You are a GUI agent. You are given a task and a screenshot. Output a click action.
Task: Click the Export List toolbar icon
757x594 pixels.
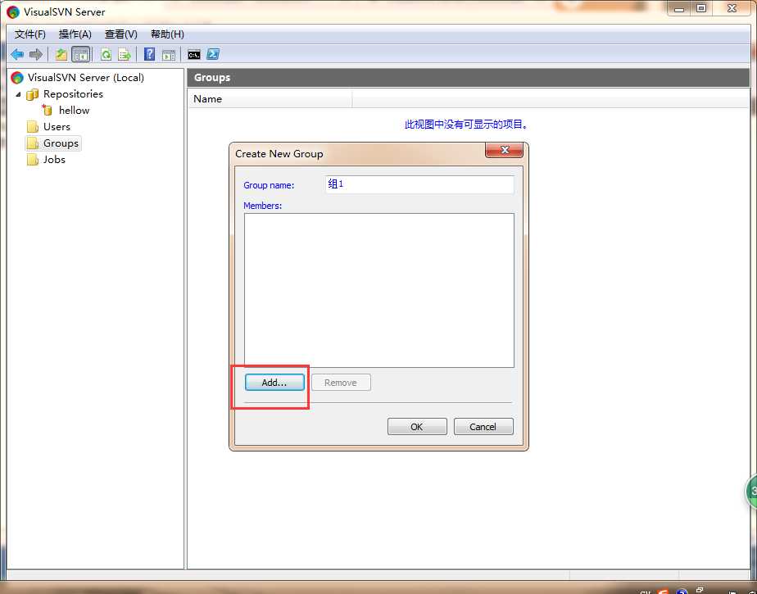tap(125, 54)
